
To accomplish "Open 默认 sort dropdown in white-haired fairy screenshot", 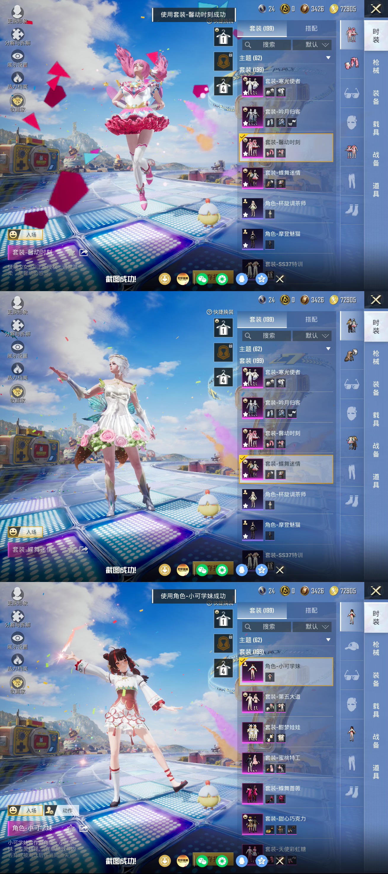I will pos(312,336).
